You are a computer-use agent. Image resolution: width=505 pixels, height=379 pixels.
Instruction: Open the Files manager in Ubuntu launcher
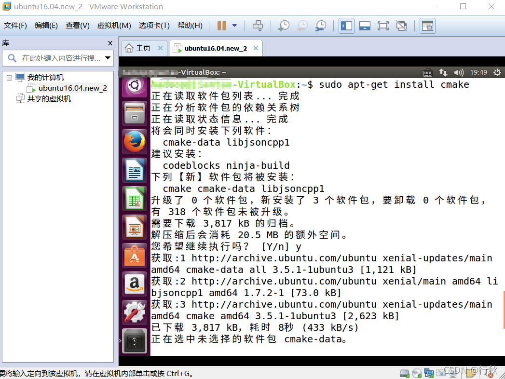tap(135, 113)
